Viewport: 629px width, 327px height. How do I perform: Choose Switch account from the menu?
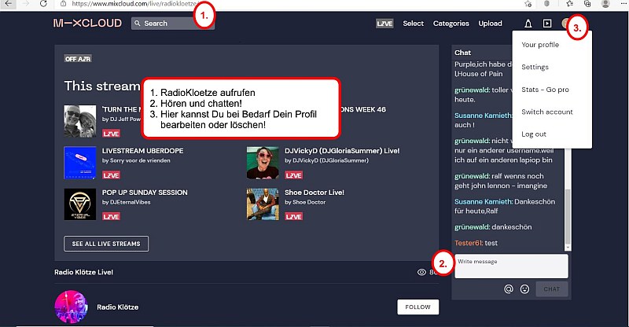(547, 112)
